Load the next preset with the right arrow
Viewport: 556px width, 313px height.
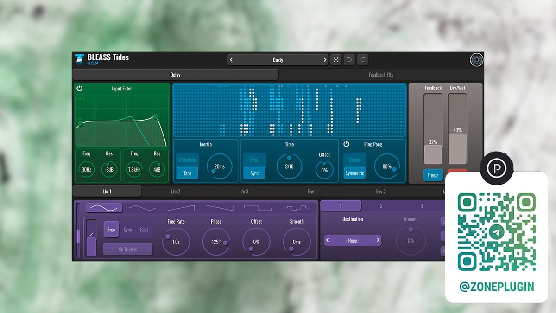click(324, 60)
